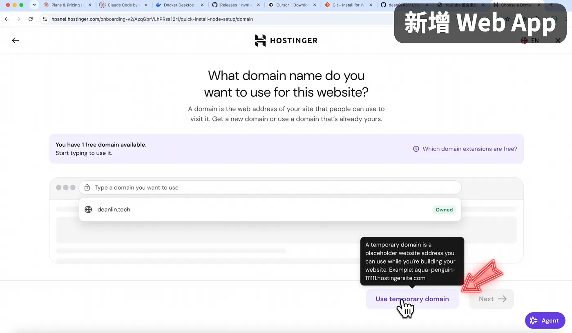This screenshot has width=572, height=333.
Task: Close the Plans & Pricing tab
Action: [90, 5]
